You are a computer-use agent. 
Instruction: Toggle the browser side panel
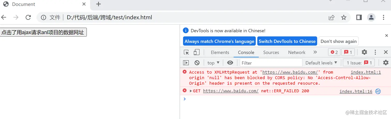[x=359, y=17]
